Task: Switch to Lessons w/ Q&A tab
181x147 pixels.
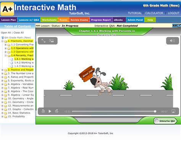Action: click(29, 20)
